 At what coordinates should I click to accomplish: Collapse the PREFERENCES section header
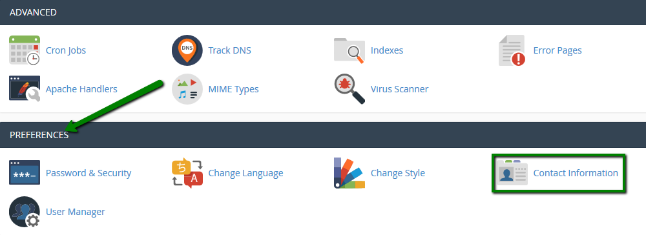[323, 135]
